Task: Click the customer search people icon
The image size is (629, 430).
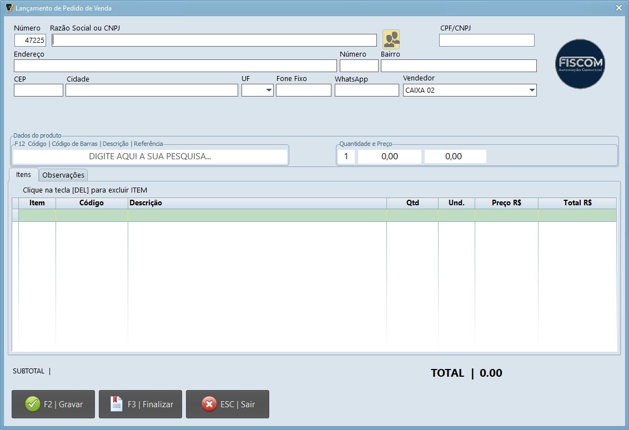Action: tap(391, 39)
